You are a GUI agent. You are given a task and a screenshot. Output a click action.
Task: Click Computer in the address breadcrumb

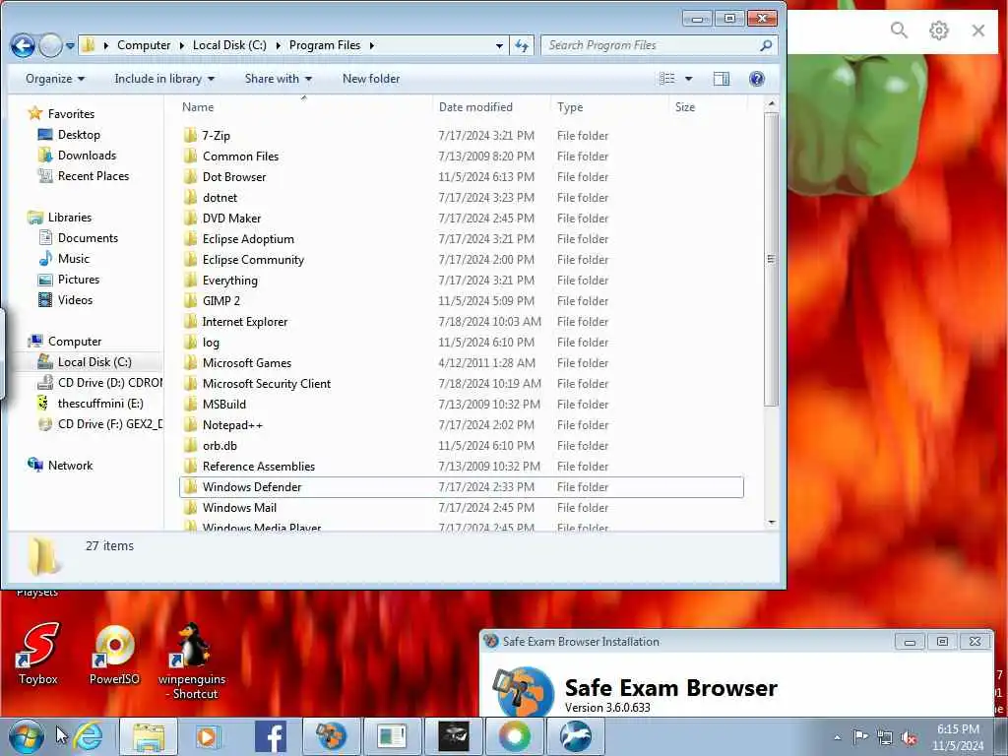pyautogui.click(x=144, y=45)
